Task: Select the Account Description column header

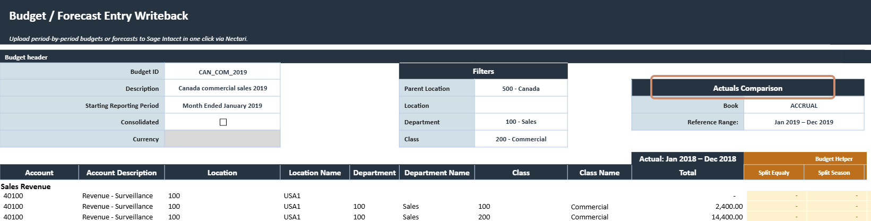Action: coord(122,173)
